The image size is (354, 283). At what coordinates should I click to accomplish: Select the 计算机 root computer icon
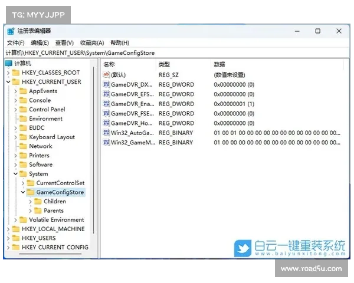coord(9,63)
